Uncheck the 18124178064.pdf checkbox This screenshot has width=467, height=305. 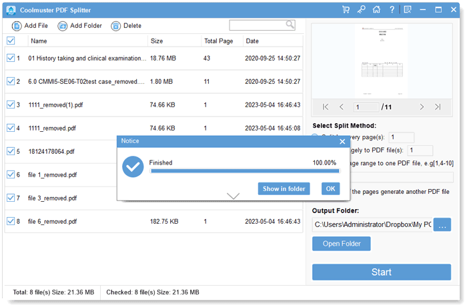(x=11, y=151)
